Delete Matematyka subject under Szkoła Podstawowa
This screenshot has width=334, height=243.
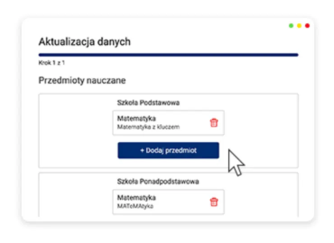click(x=214, y=123)
